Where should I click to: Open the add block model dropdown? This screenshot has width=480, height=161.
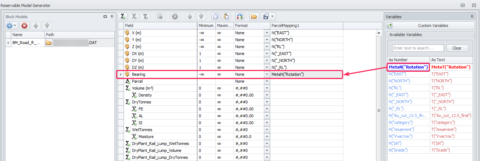coord(15,25)
